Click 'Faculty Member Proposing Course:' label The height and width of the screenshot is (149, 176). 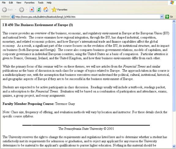click(x=28, y=104)
